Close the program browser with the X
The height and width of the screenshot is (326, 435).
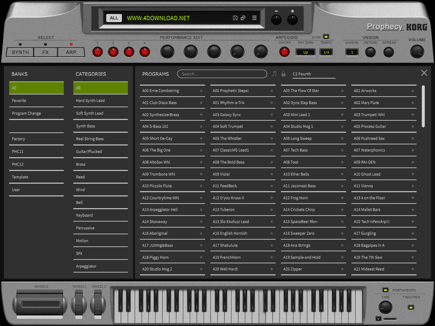[424, 73]
